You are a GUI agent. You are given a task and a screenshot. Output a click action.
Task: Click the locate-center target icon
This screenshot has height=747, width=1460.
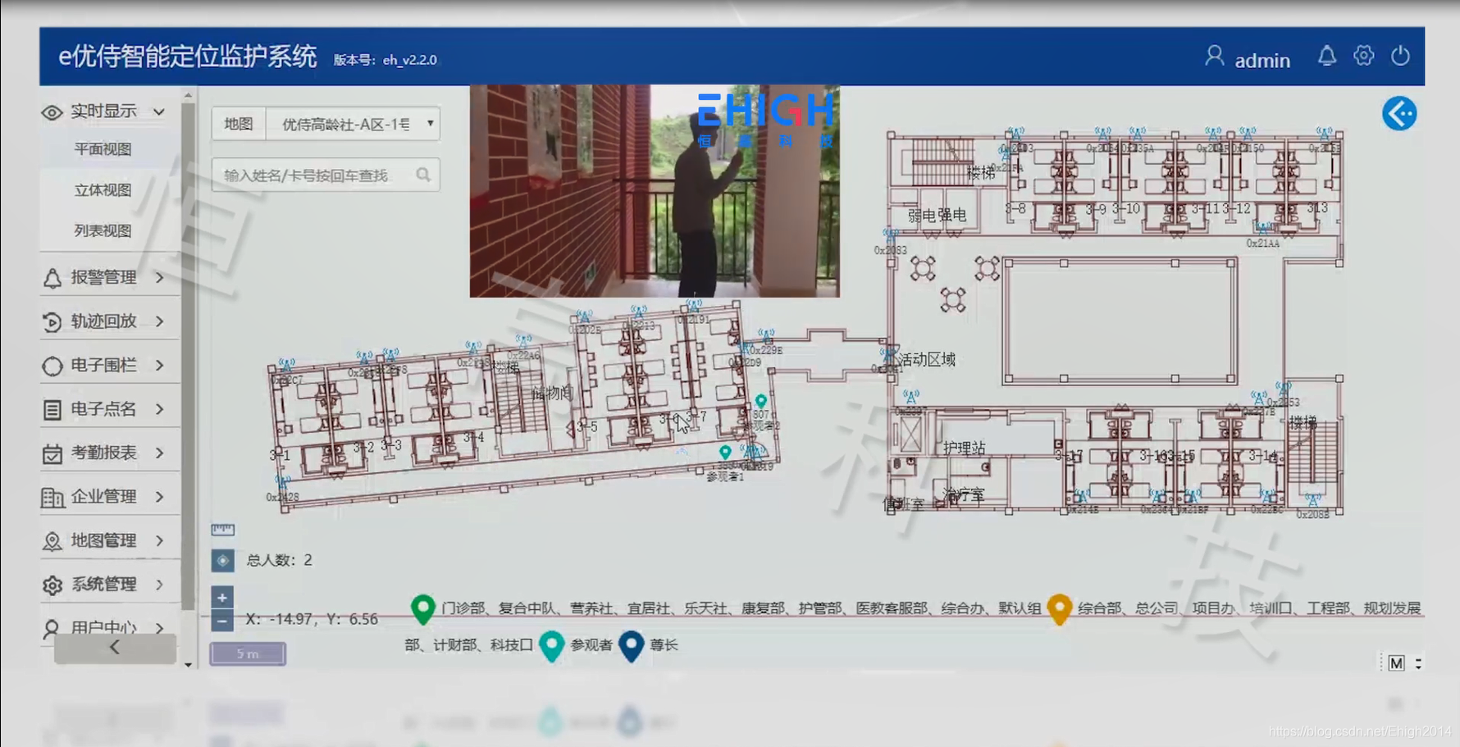click(222, 560)
